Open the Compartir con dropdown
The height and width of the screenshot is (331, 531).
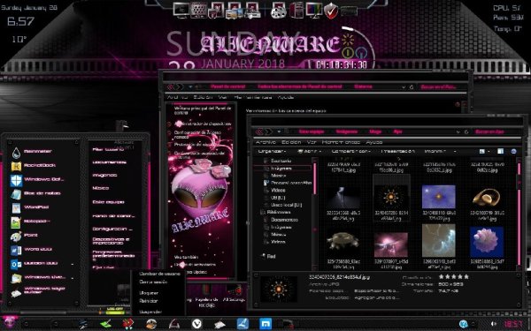[x=351, y=151]
